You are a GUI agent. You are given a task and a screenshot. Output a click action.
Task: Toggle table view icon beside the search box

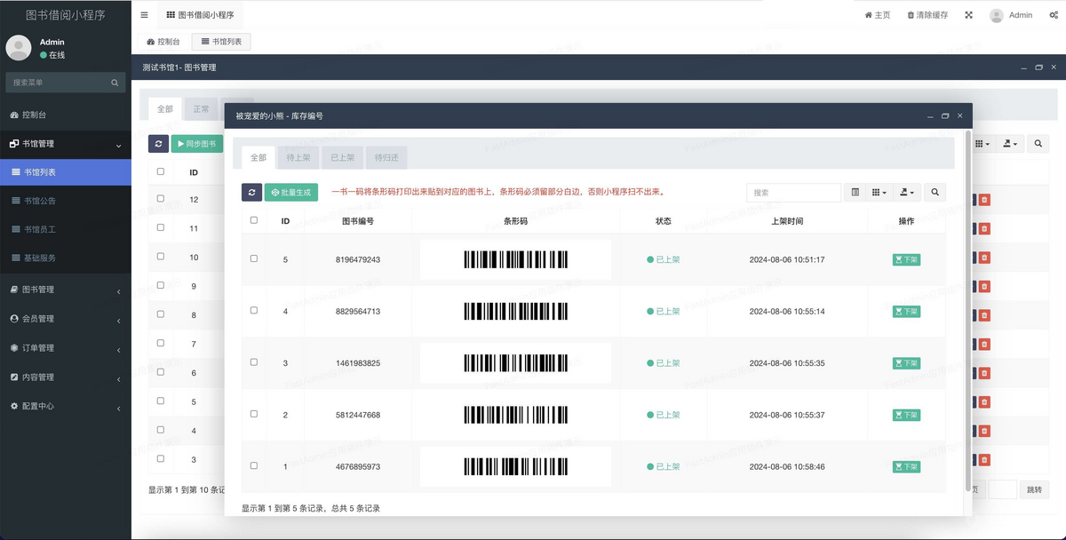click(855, 192)
